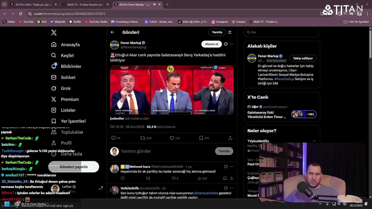Open Windows Start button
Image resolution: width=372 pixels, height=209 pixels.
7,204
